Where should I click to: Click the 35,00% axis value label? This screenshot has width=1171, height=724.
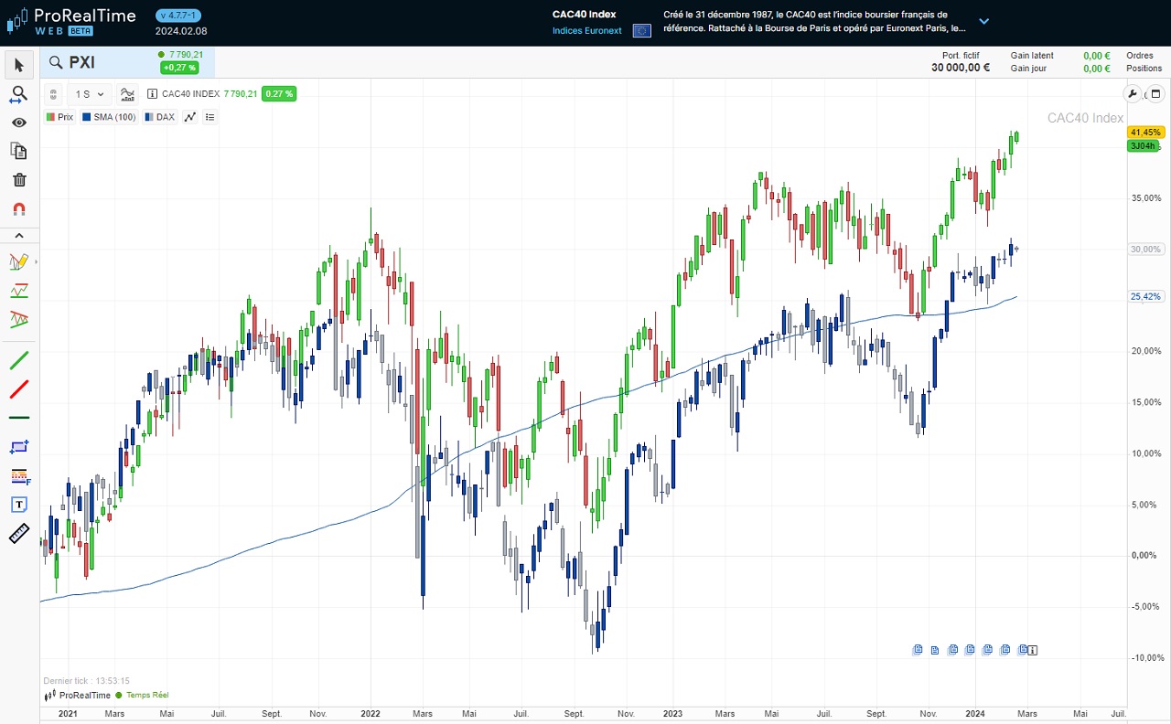click(1146, 197)
